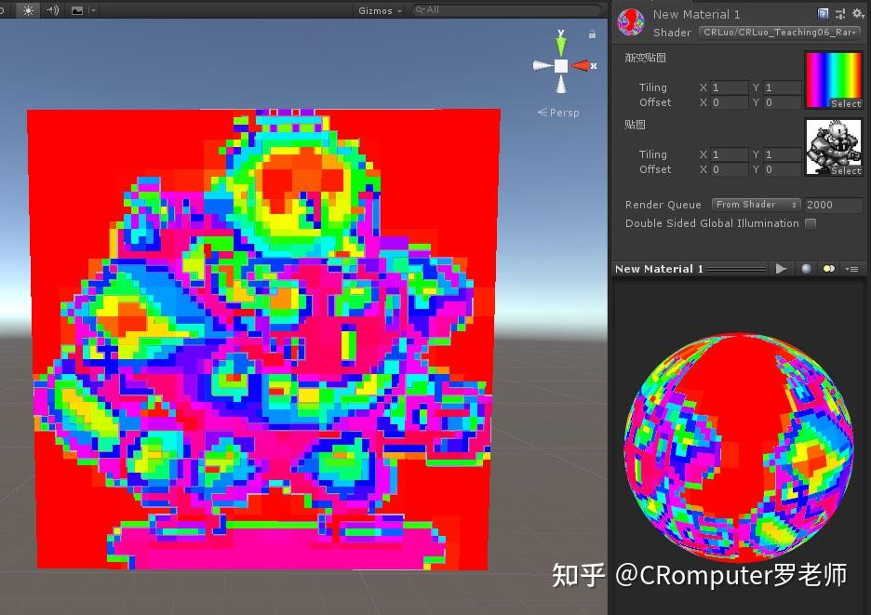Open the material settings gear icon
The height and width of the screenshot is (615, 871).
click(x=858, y=13)
